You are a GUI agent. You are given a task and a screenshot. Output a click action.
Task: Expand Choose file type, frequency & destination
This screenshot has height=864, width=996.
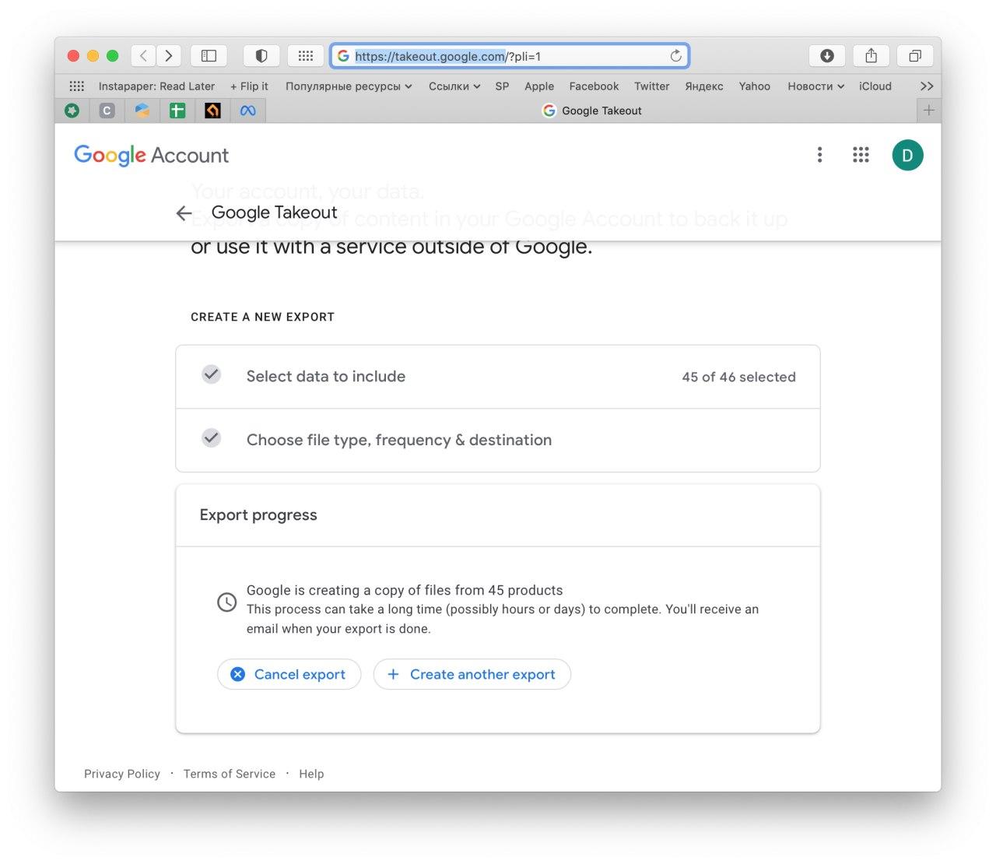(498, 441)
